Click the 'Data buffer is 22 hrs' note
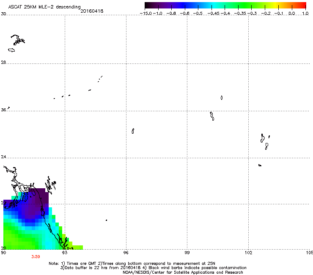The height and width of the screenshot is (275, 313). (153, 268)
